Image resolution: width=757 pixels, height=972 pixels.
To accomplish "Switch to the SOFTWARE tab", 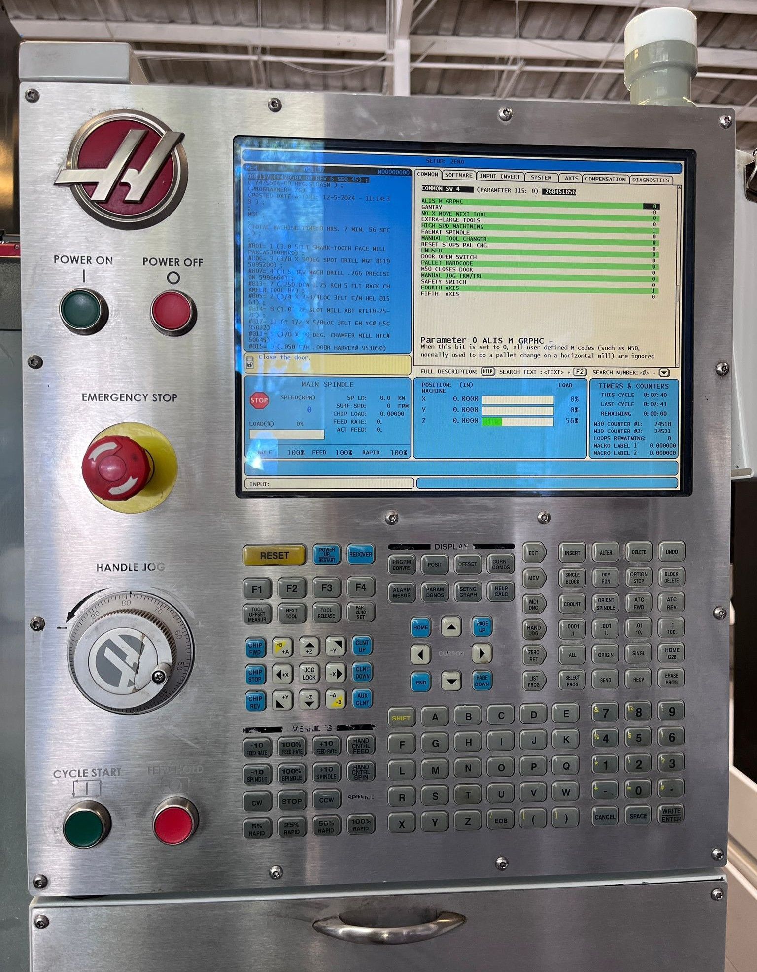I will point(458,175).
